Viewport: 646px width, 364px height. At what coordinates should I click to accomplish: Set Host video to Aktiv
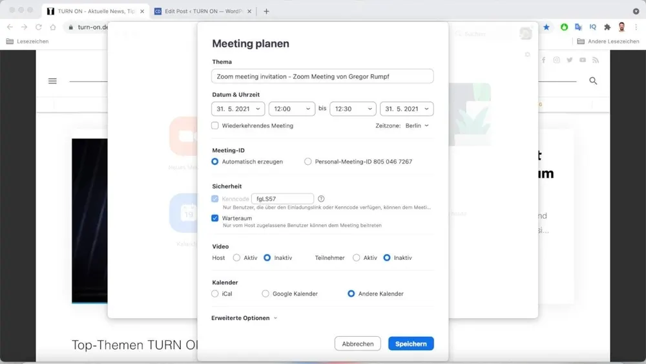236,257
